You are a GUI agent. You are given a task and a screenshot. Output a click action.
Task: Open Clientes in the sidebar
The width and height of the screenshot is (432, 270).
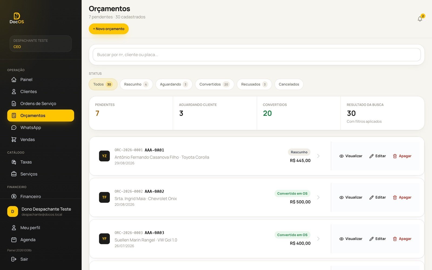[x=40, y=92]
